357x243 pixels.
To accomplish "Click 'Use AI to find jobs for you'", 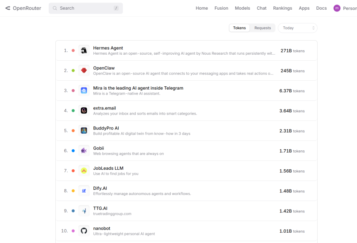I will click(x=116, y=174).
